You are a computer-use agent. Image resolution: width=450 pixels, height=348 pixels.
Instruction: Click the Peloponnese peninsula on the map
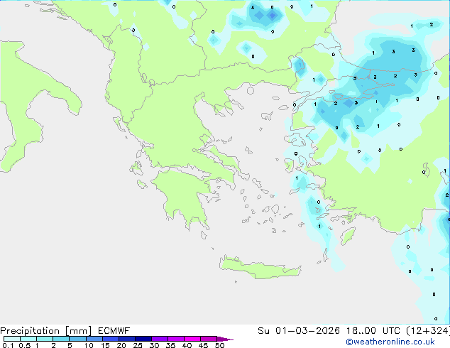(184, 195)
